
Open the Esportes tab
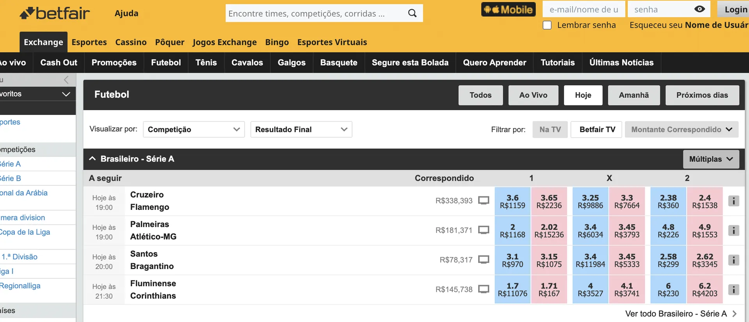pos(89,42)
